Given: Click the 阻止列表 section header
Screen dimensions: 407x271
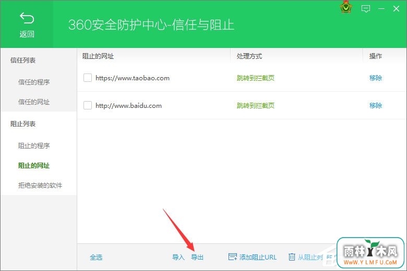Looking at the screenshot, I should click(x=23, y=124).
